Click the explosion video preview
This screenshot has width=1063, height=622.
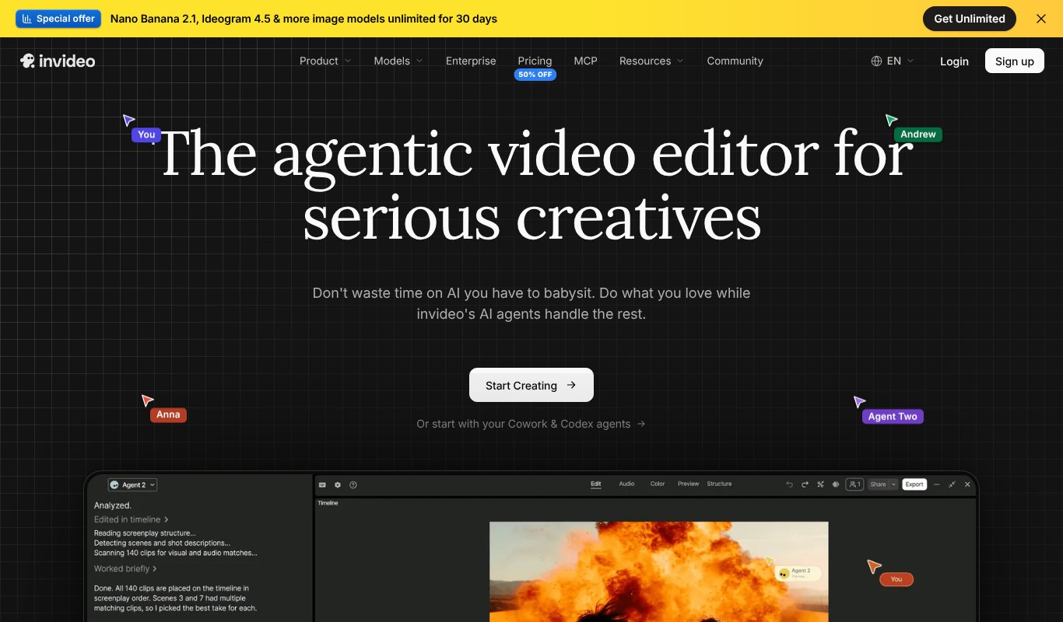pyautogui.click(x=659, y=571)
